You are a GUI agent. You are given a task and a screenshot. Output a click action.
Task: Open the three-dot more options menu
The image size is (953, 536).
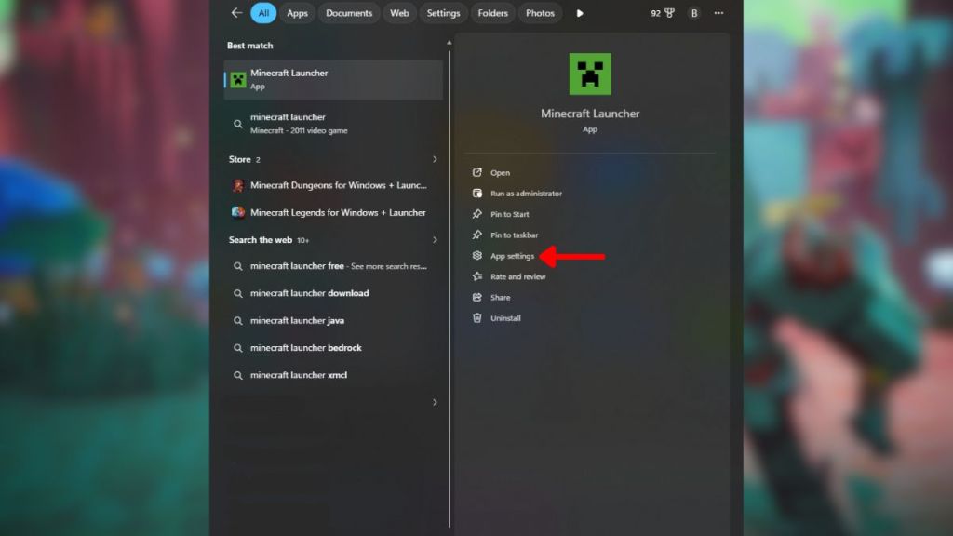[719, 13]
